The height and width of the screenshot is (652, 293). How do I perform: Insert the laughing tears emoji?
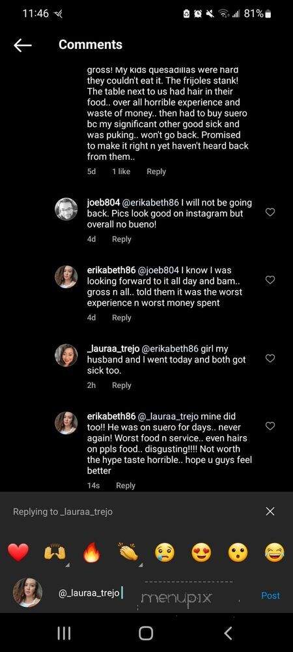[x=274, y=553]
